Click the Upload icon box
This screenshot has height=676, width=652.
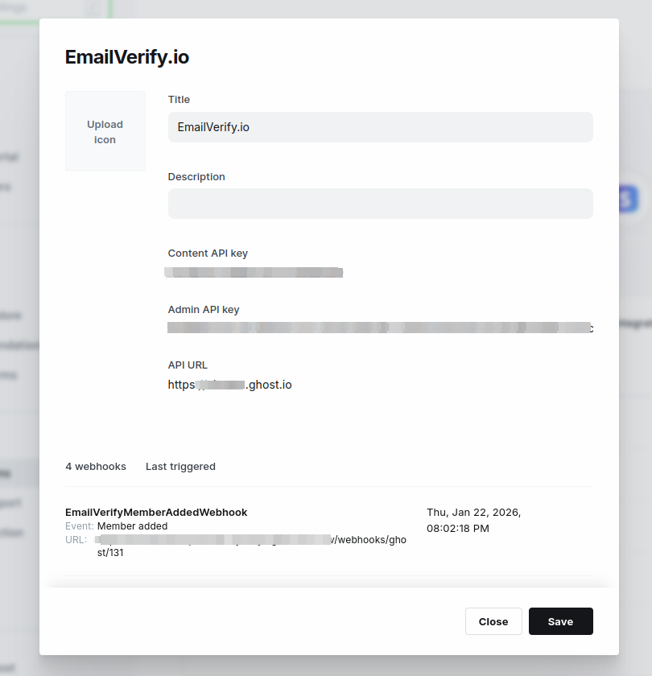tap(105, 131)
